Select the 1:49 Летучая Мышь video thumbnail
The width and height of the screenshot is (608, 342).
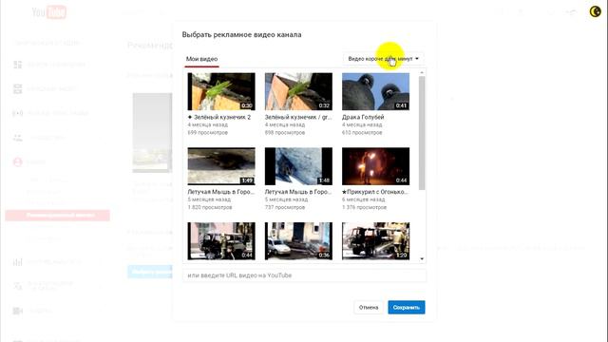[221, 166]
